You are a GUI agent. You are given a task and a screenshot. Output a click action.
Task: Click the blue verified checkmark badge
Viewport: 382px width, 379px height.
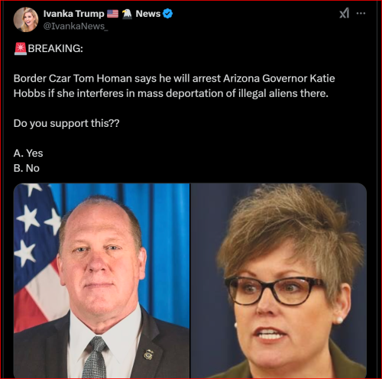coord(167,14)
